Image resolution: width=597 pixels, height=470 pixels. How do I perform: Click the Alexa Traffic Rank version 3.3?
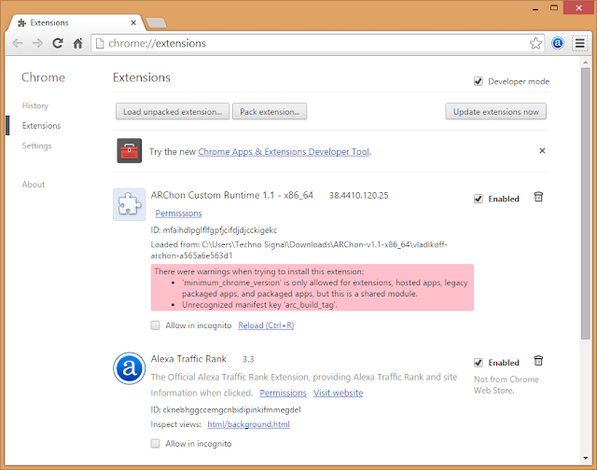point(248,359)
